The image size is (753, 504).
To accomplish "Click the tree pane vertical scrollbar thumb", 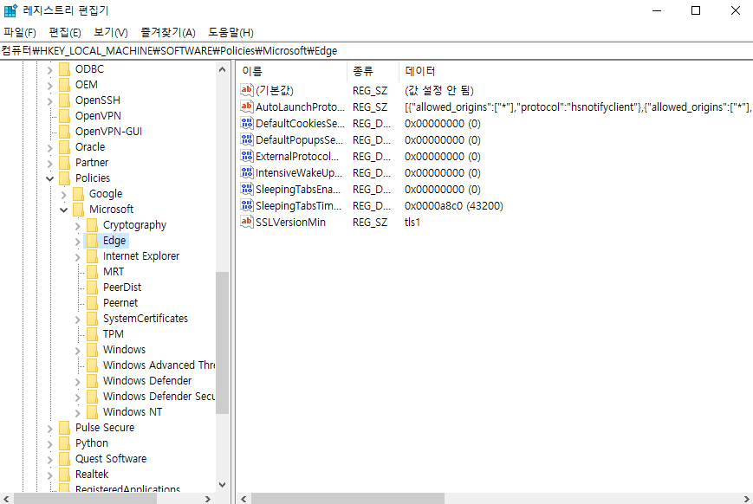I will pos(222,342).
